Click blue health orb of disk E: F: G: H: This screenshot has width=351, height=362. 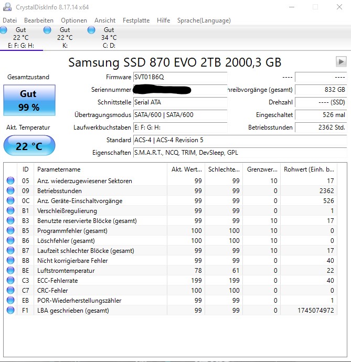pos(4,30)
